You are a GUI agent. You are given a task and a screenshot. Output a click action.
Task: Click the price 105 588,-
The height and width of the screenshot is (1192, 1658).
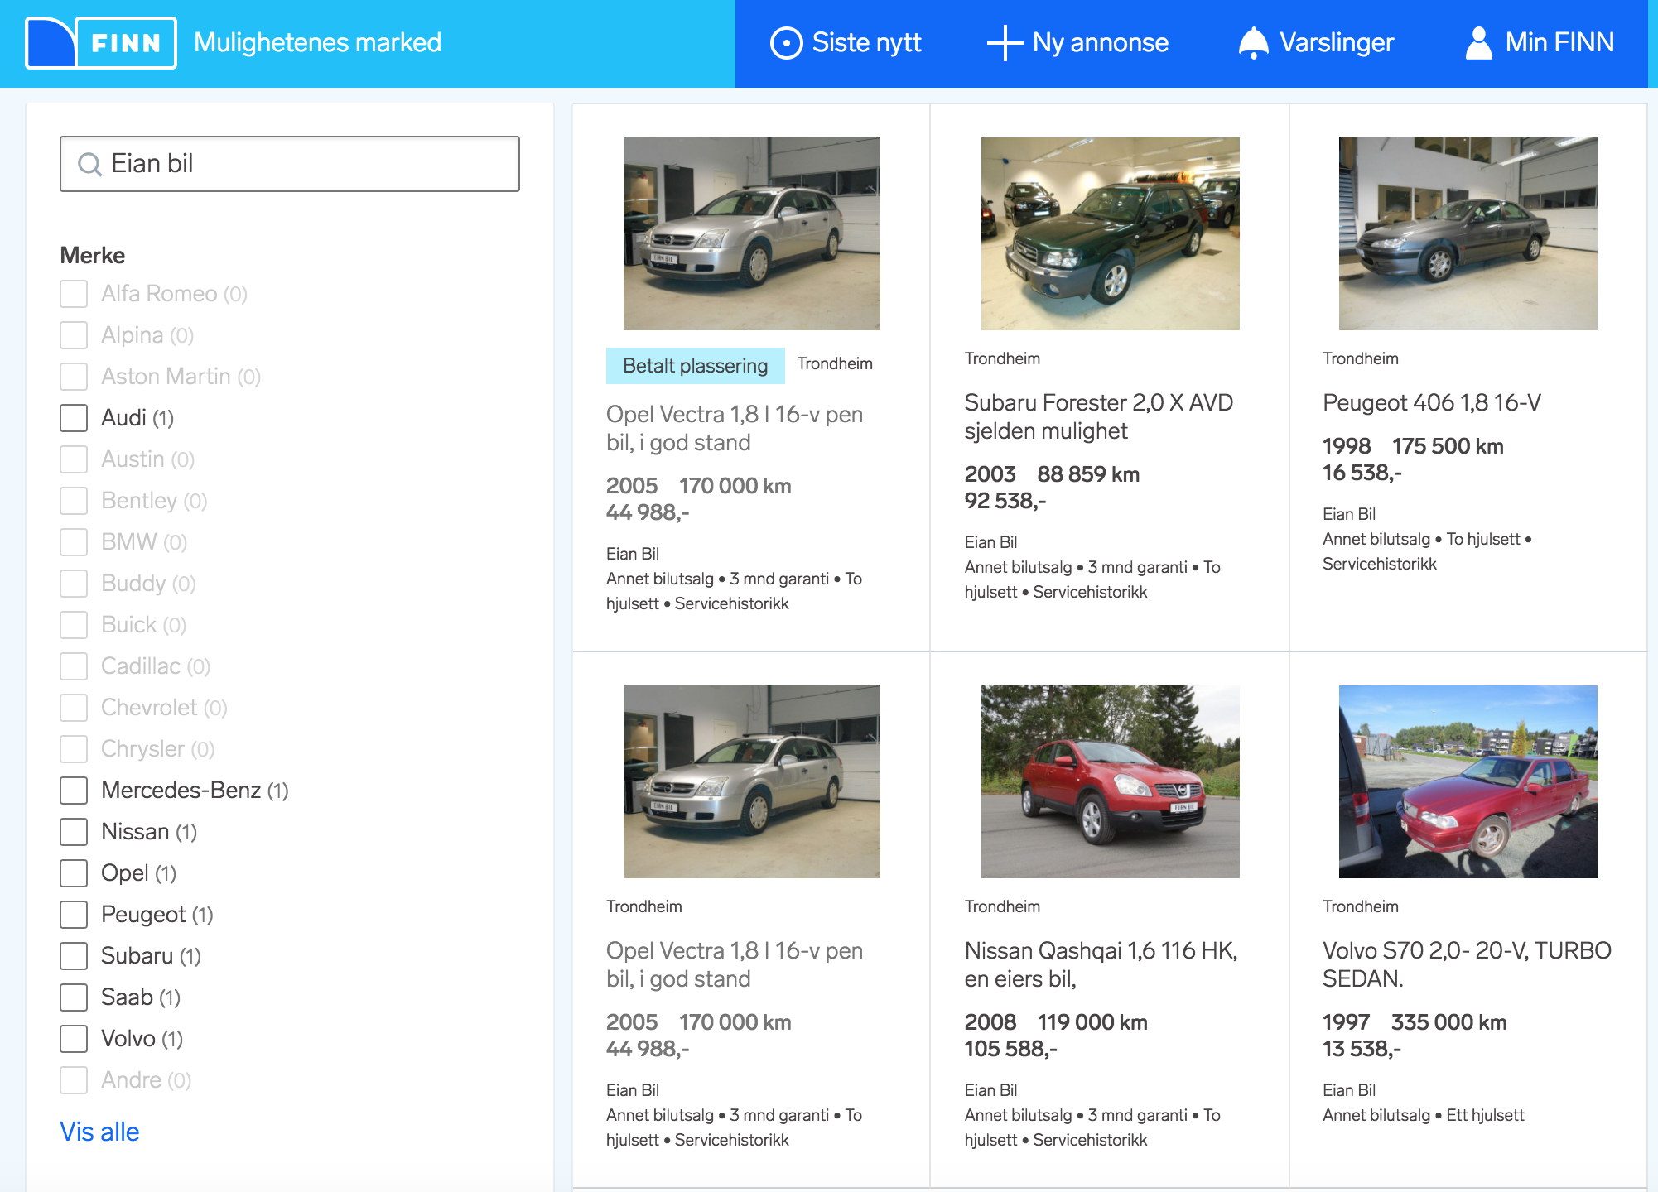pos(1010,1049)
